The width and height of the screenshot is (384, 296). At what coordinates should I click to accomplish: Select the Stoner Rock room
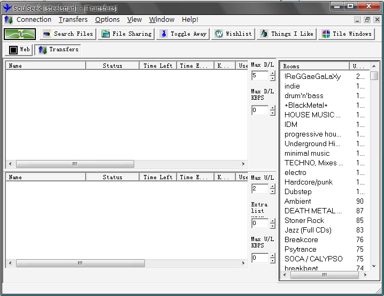coord(304,220)
